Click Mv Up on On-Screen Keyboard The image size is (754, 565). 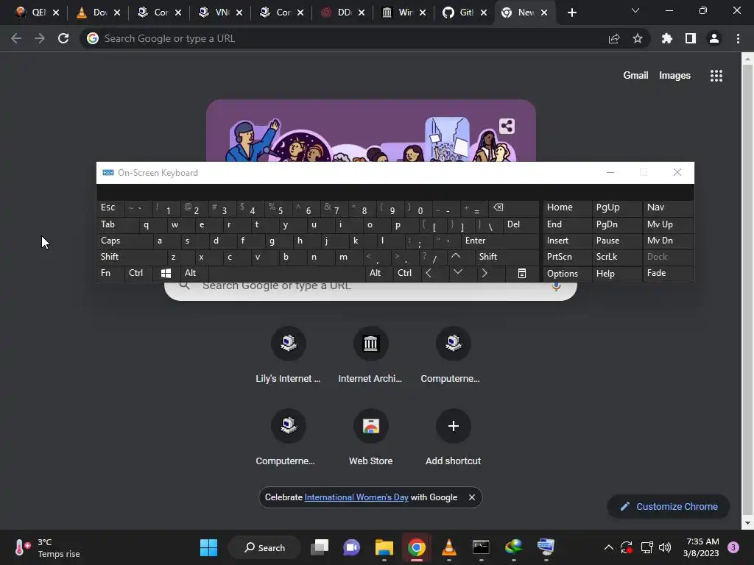[x=668, y=224]
